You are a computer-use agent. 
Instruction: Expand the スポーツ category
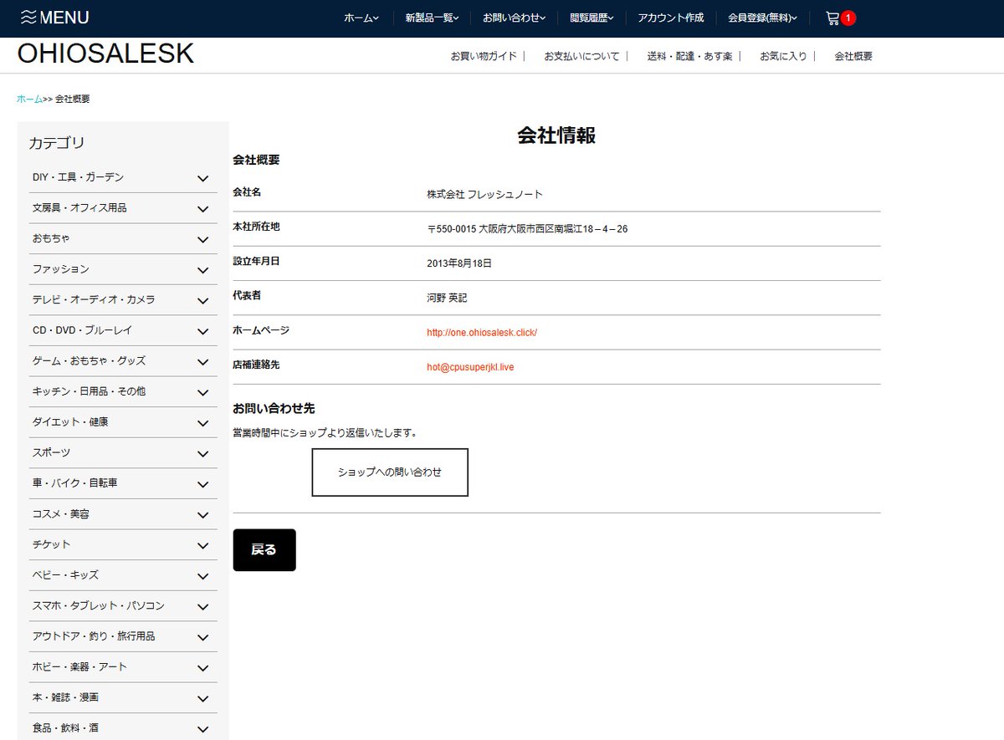123,452
